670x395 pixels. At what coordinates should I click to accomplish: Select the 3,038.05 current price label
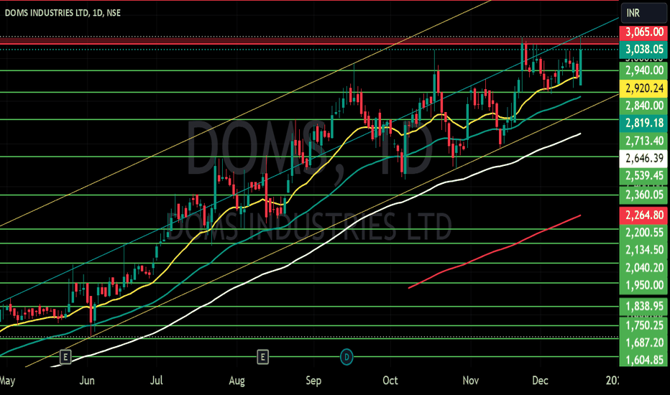643,49
